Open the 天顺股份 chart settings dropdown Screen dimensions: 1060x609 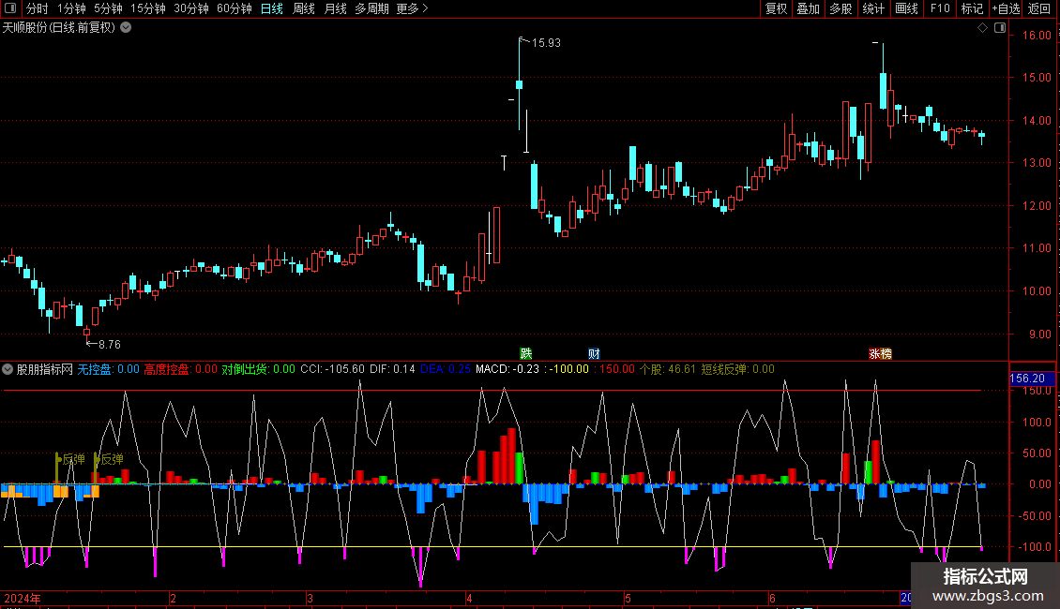126,28
